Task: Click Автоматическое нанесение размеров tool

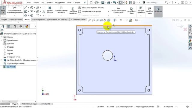Action: (15, 10)
